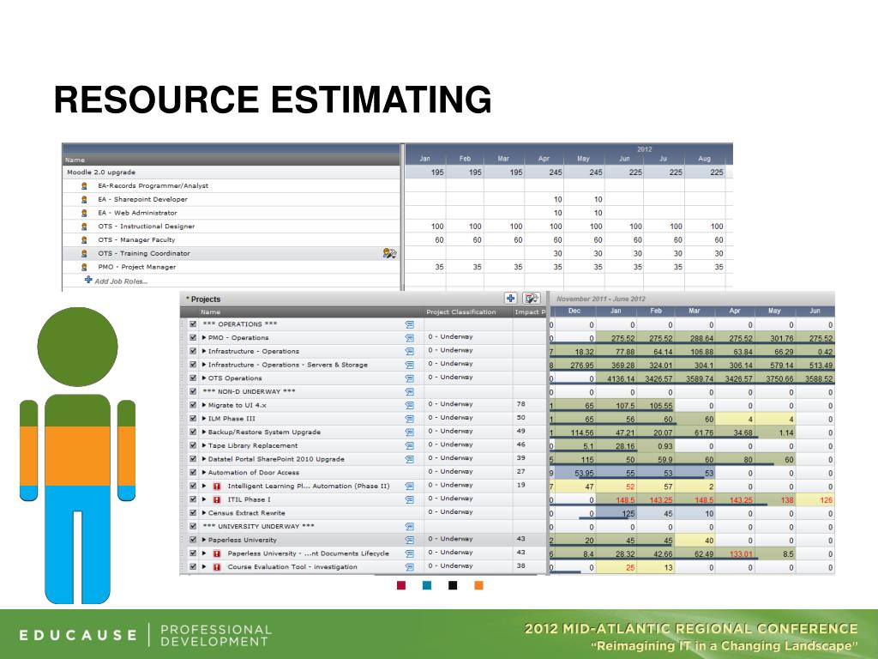Viewport: 878px width, 659px height.
Task: Expand the Automation of Door Access project
Action: (204, 472)
